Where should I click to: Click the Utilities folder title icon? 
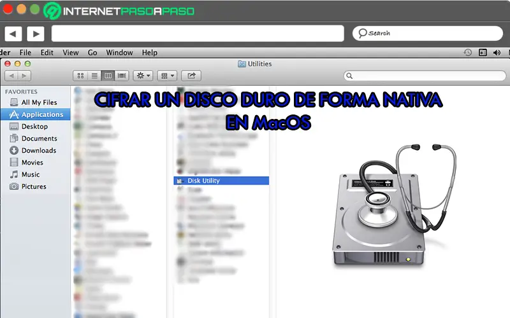point(242,64)
